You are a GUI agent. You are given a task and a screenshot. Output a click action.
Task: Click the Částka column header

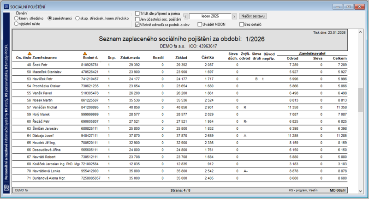pyautogui.click(x=208, y=57)
